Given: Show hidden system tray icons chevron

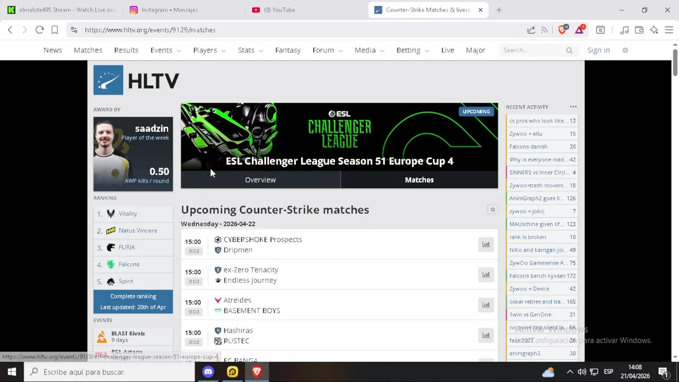Looking at the screenshot, I should 570,372.
